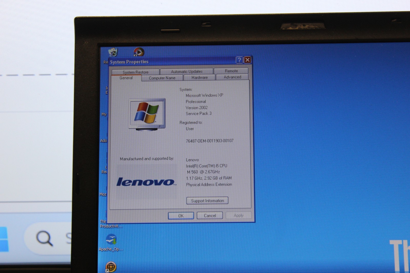Select the General tab
Viewport: 410px width, 273px height.
coord(126,78)
